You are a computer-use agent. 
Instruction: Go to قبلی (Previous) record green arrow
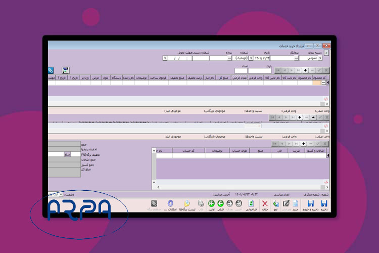[221, 204]
